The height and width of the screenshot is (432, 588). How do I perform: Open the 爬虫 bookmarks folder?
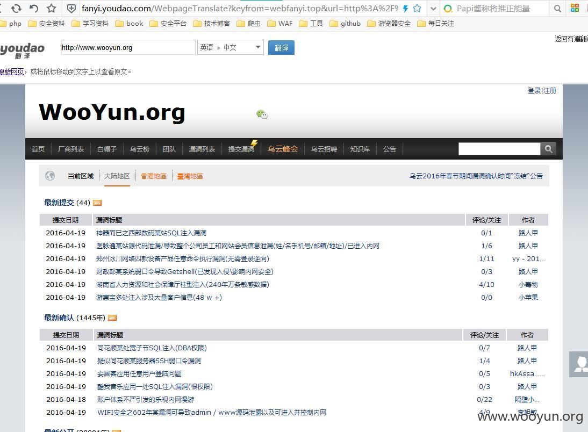click(x=249, y=24)
